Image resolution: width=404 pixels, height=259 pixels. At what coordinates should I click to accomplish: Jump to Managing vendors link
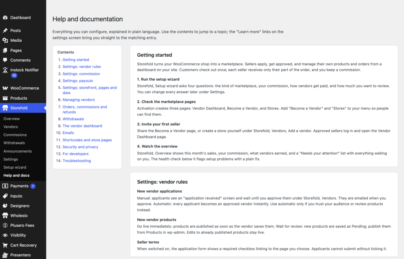(x=79, y=100)
